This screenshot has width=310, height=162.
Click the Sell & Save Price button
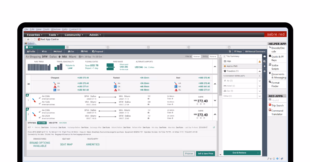205,154
